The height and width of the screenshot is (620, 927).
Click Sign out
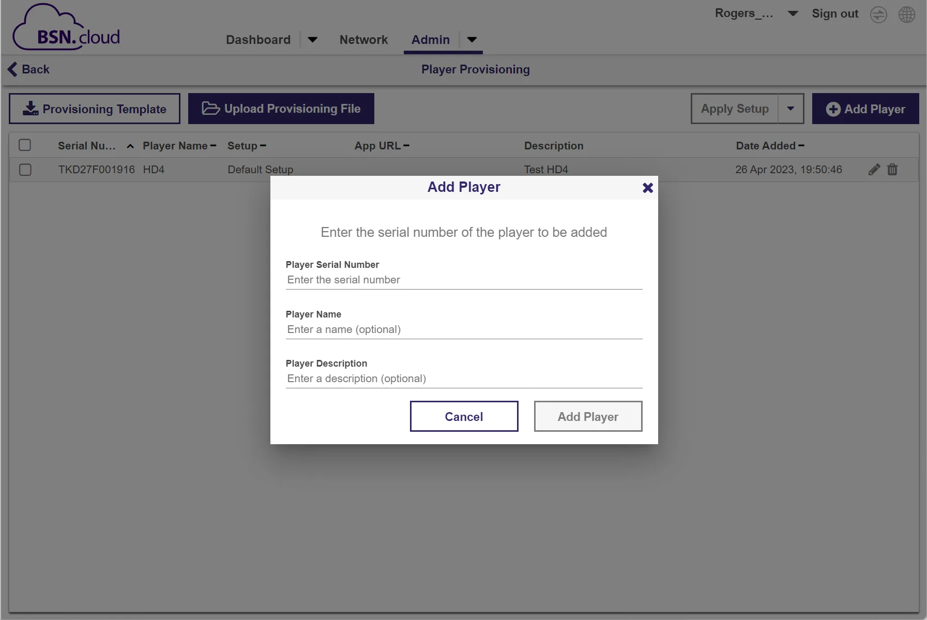pos(835,14)
